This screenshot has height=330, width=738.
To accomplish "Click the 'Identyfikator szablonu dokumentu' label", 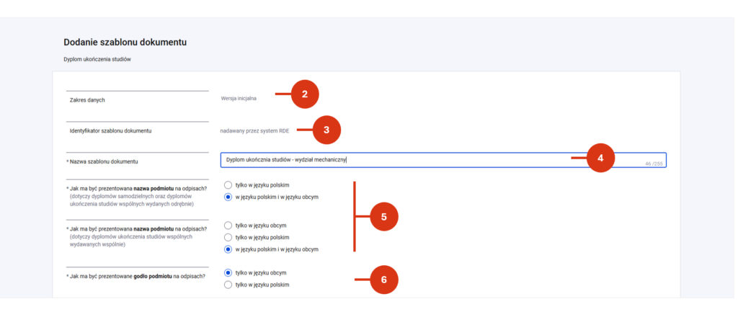I will pos(110,131).
